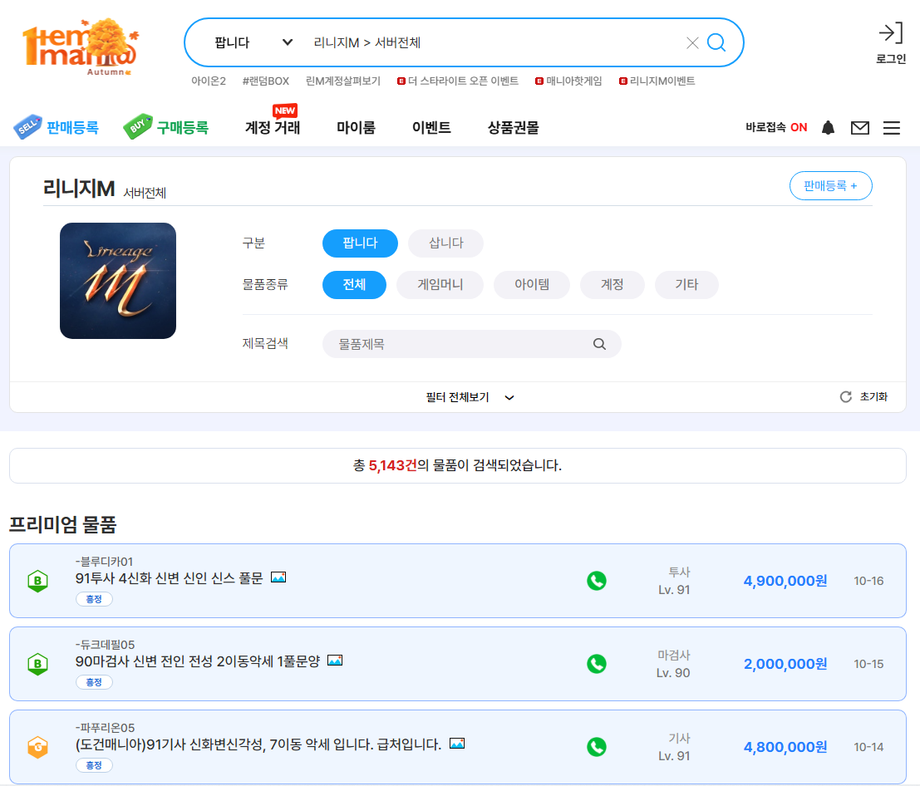Select 계정 item type
Image resolution: width=920 pixels, height=786 pixels.
[x=612, y=284]
